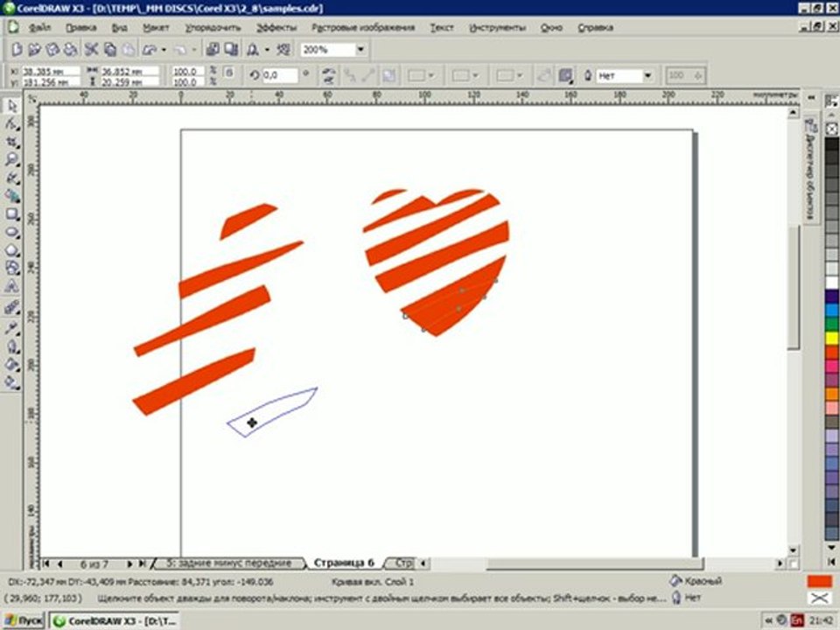Click the Wrap paragraph text icon
This screenshot has width=840, height=630.
click(x=564, y=75)
